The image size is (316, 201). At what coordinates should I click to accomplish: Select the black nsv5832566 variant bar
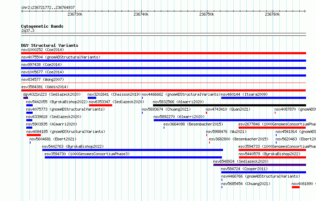click(x=229, y=105)
